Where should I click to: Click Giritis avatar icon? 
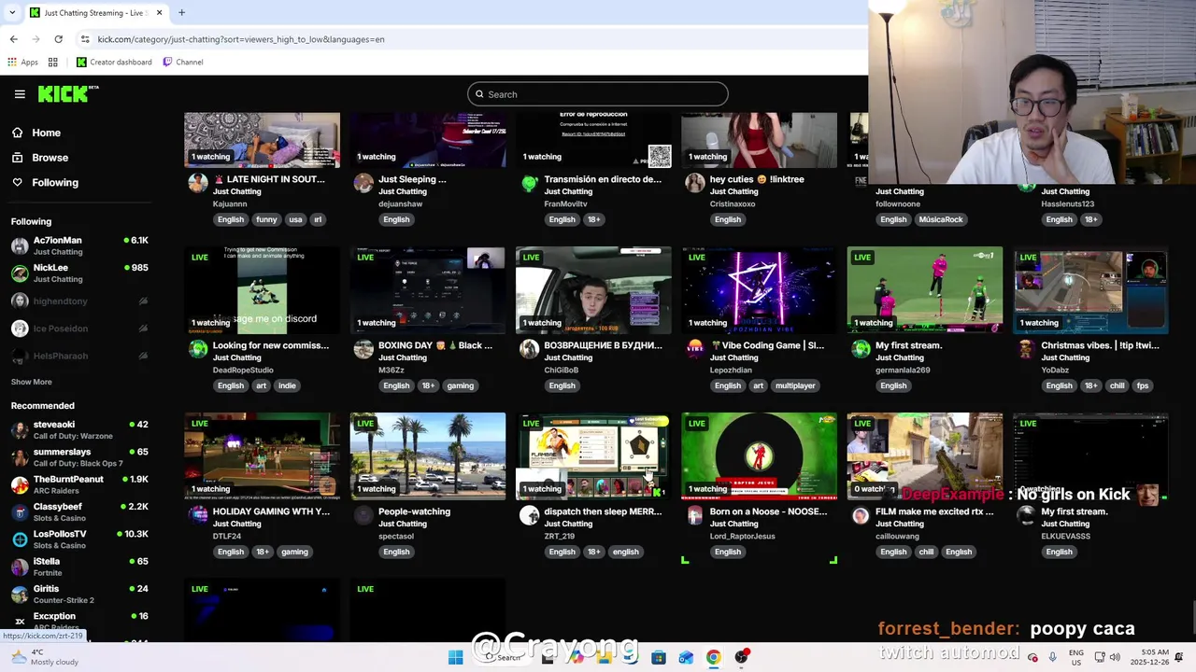(20, 594)
